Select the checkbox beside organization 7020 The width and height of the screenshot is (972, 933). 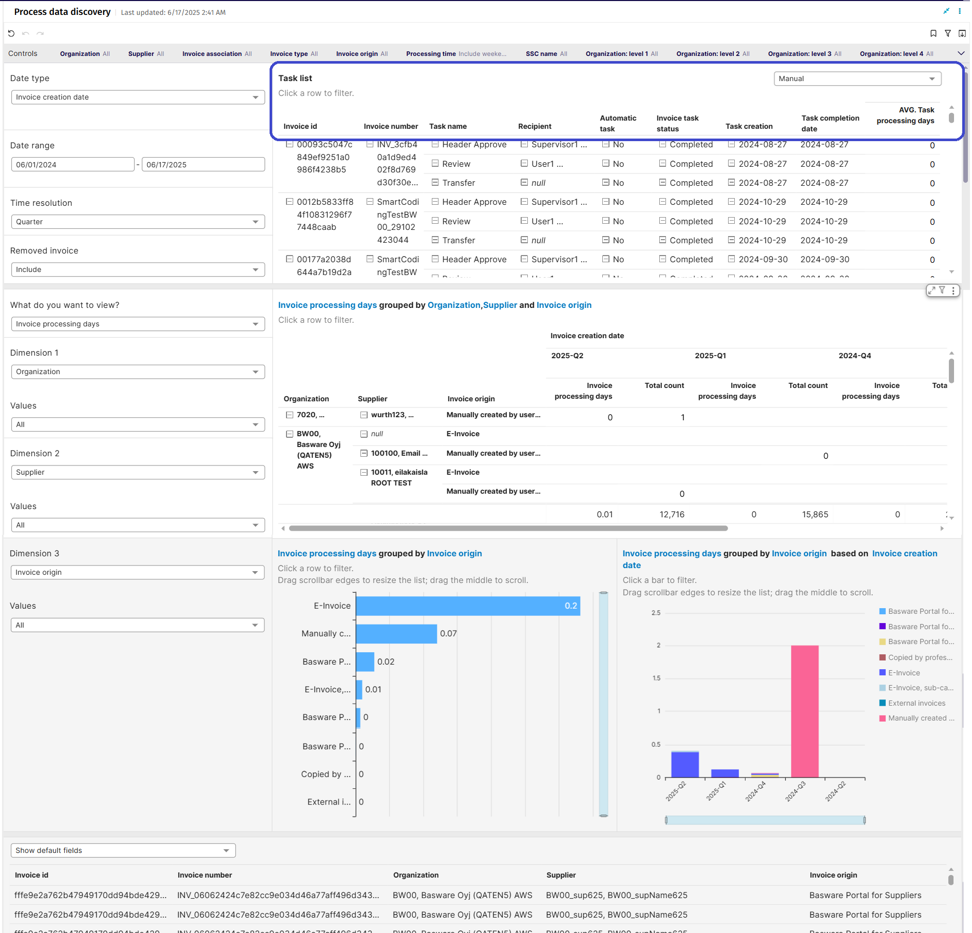tap(290, 415)
